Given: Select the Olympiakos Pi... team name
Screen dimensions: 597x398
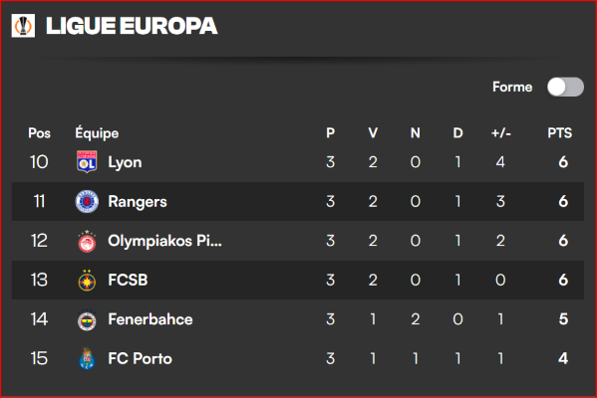Looking at the screenshot, I should tap(164, 241).
